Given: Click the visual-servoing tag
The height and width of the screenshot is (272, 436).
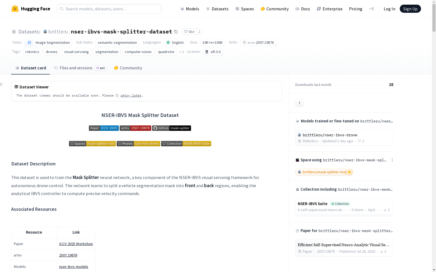Looking at the screenshot, I should coord(76,52).
